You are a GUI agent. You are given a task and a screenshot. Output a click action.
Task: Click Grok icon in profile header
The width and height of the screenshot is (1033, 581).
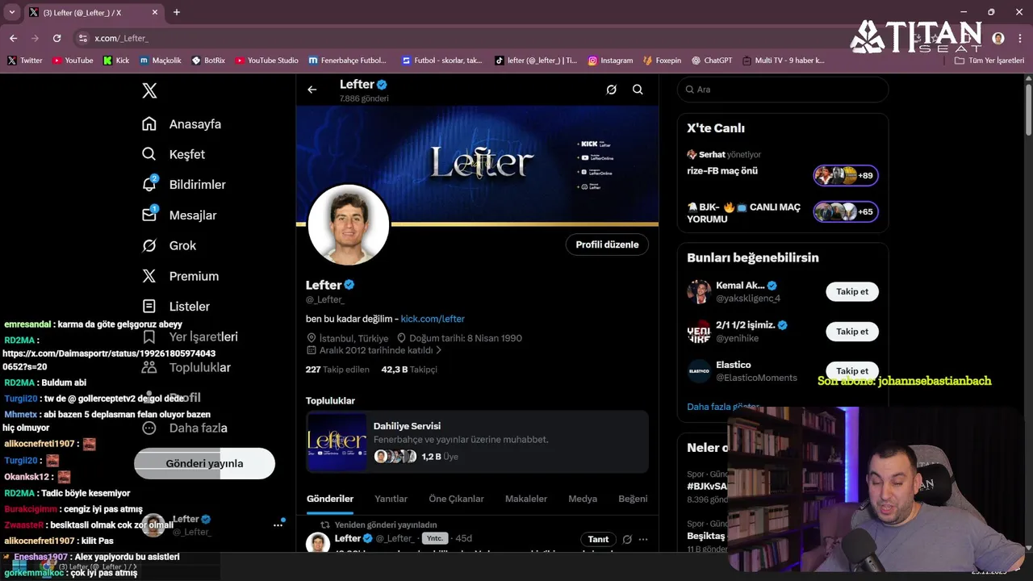click(611, 90)
